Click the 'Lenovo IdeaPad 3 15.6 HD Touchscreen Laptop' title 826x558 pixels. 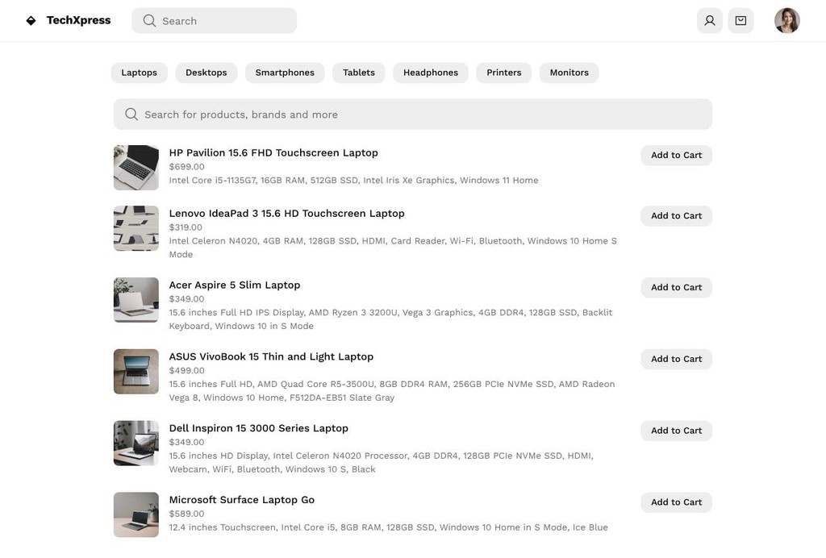click(x=286, y=213)
